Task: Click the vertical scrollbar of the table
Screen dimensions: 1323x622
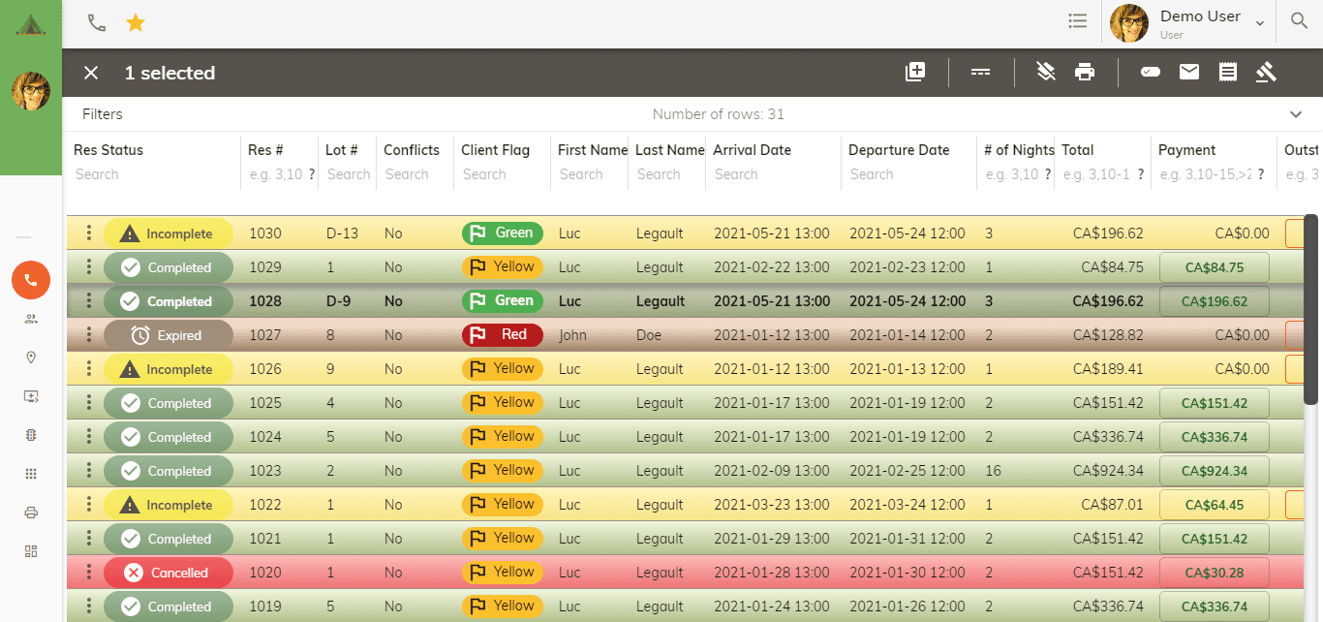Action: [x=1311, y=310]
